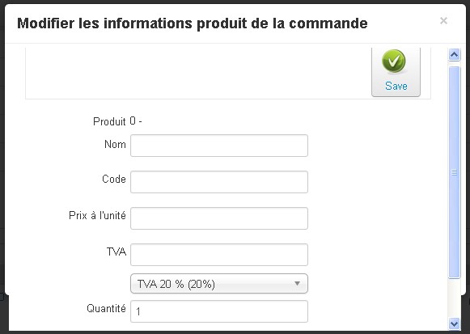Focus the TVA text input field
470x334 pixels.
coord(219,255)
